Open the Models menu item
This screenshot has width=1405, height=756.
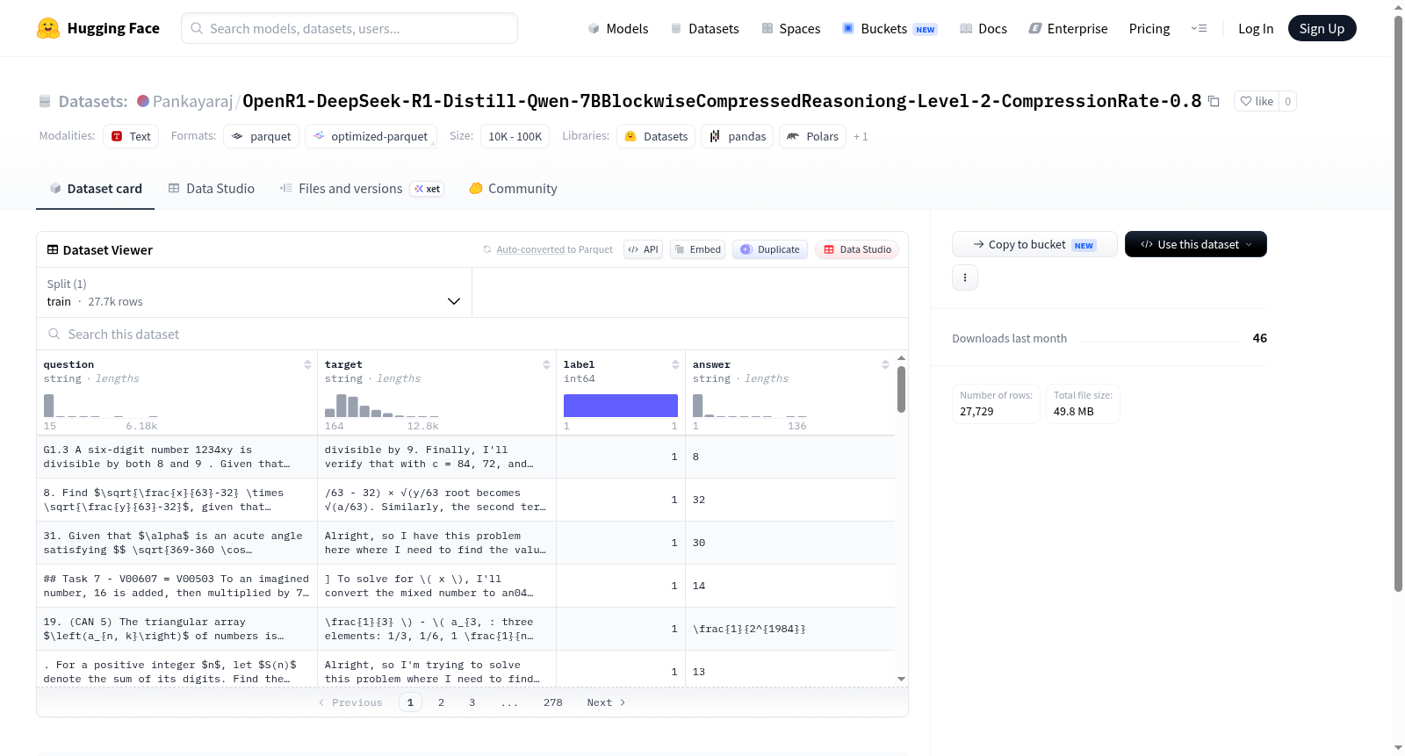click(618, 28)
